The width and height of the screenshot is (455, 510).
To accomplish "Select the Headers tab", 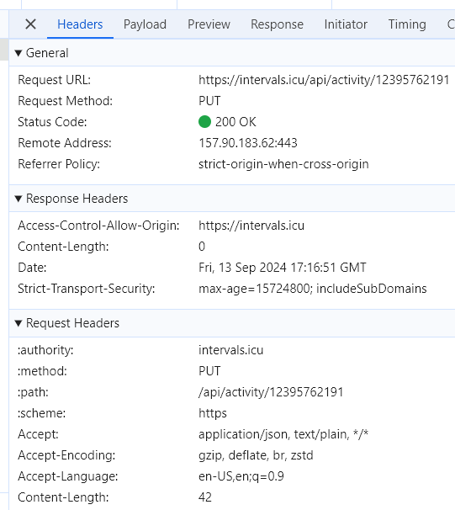I will coord(80,24).
